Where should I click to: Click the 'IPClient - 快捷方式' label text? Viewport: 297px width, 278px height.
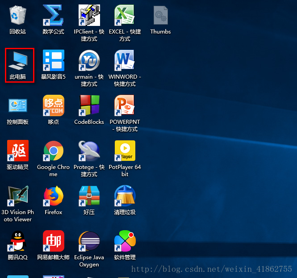point(89,35)
